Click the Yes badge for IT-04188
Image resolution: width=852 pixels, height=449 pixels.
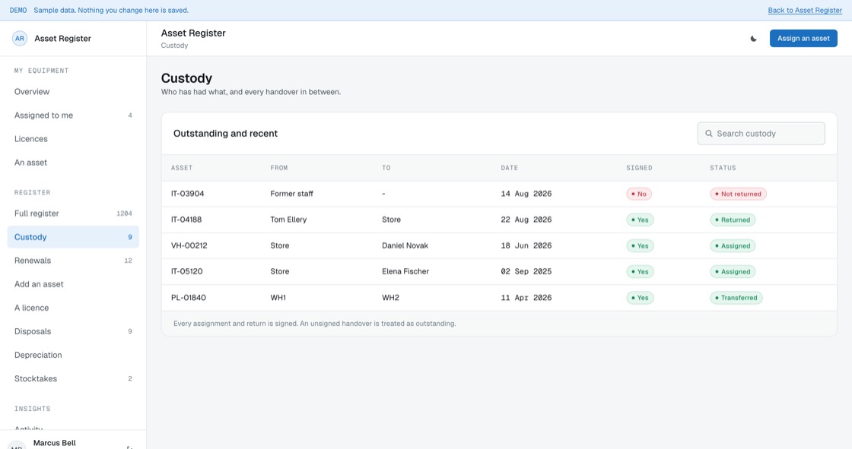[640, 220]
